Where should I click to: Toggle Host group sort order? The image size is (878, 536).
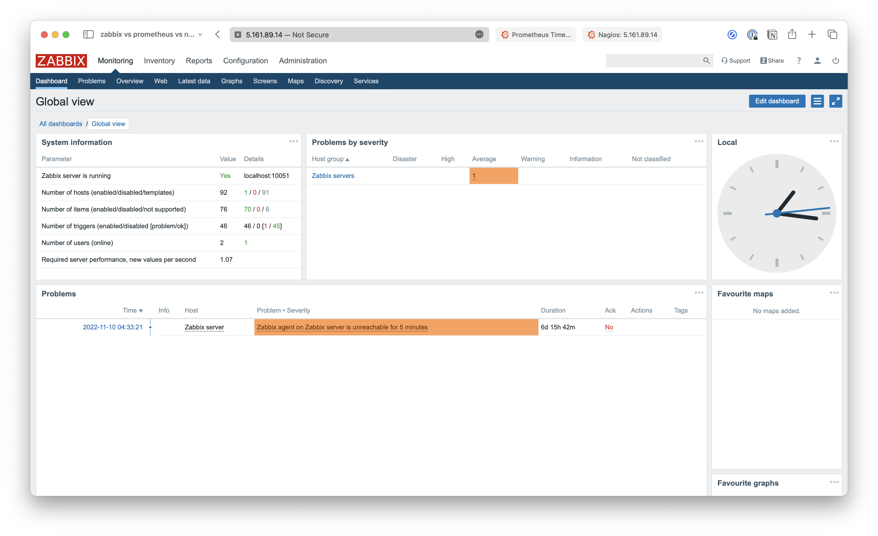point(331,159)
